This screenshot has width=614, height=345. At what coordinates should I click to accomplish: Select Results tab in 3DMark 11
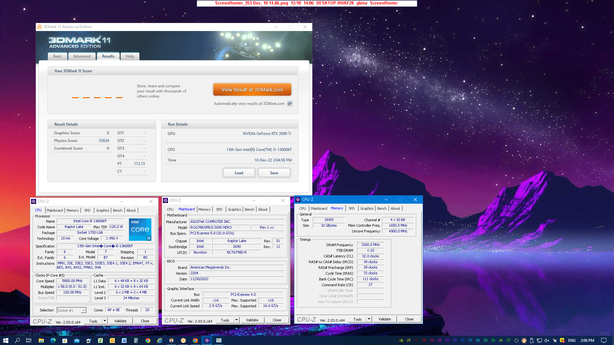pos(108,56)
